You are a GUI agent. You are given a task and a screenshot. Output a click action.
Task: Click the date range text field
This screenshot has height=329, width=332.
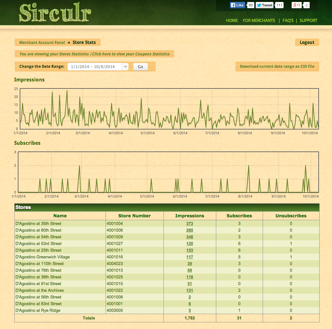point(95,67)
